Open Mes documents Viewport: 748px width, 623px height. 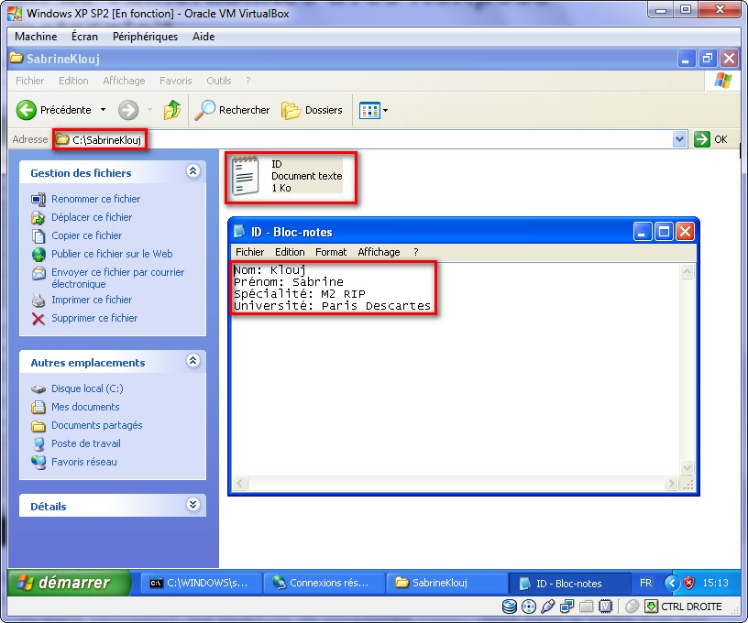coord(85,407)
